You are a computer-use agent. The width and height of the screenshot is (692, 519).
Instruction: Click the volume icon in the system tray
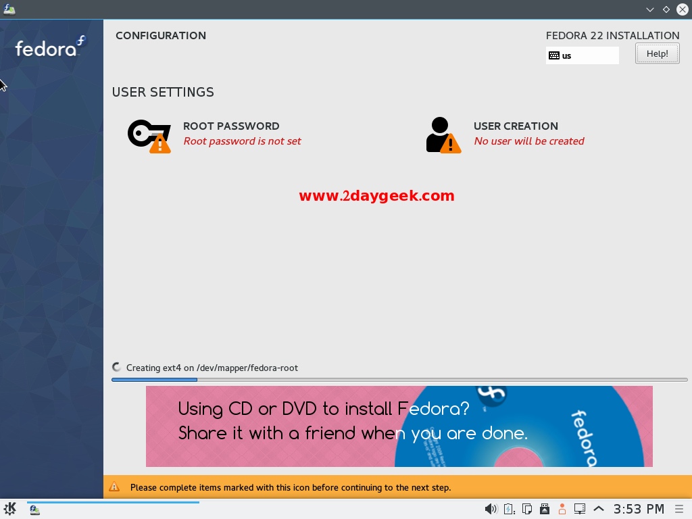(x=491, y=509)
